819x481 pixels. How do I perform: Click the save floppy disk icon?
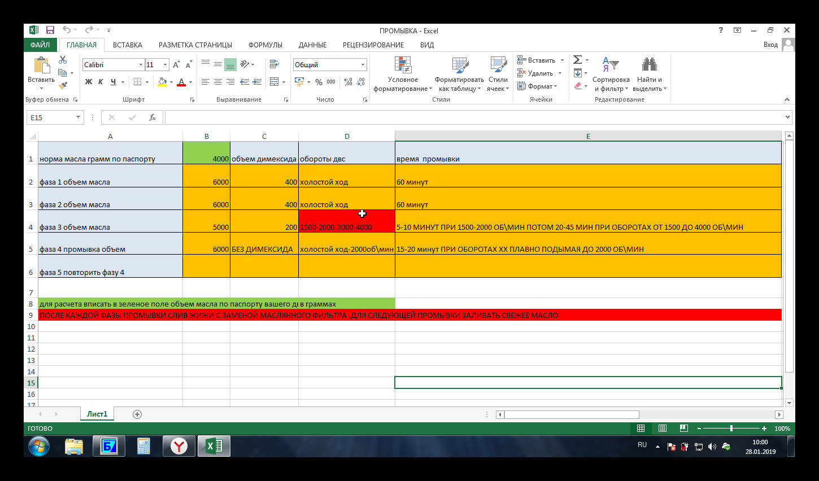point(50,30)
